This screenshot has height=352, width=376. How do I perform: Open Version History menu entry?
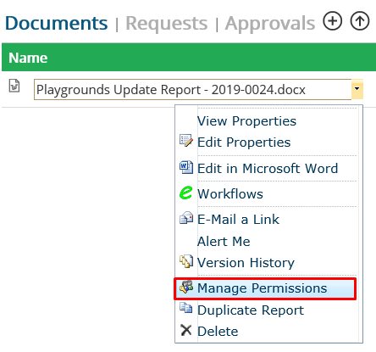tap(246, 263)
